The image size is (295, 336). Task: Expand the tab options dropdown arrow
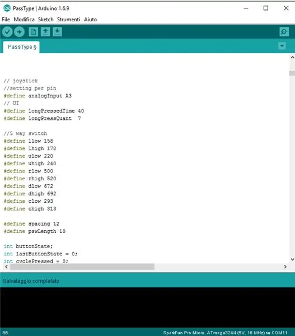[282, 46]
